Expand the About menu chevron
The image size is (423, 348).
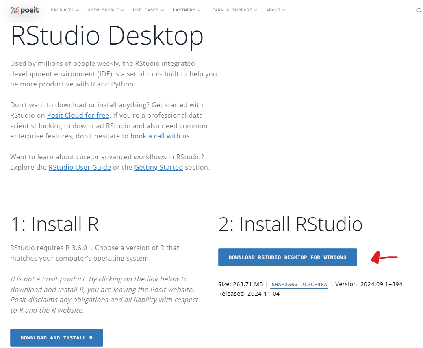pyautogui.click(x=283, y=10)
